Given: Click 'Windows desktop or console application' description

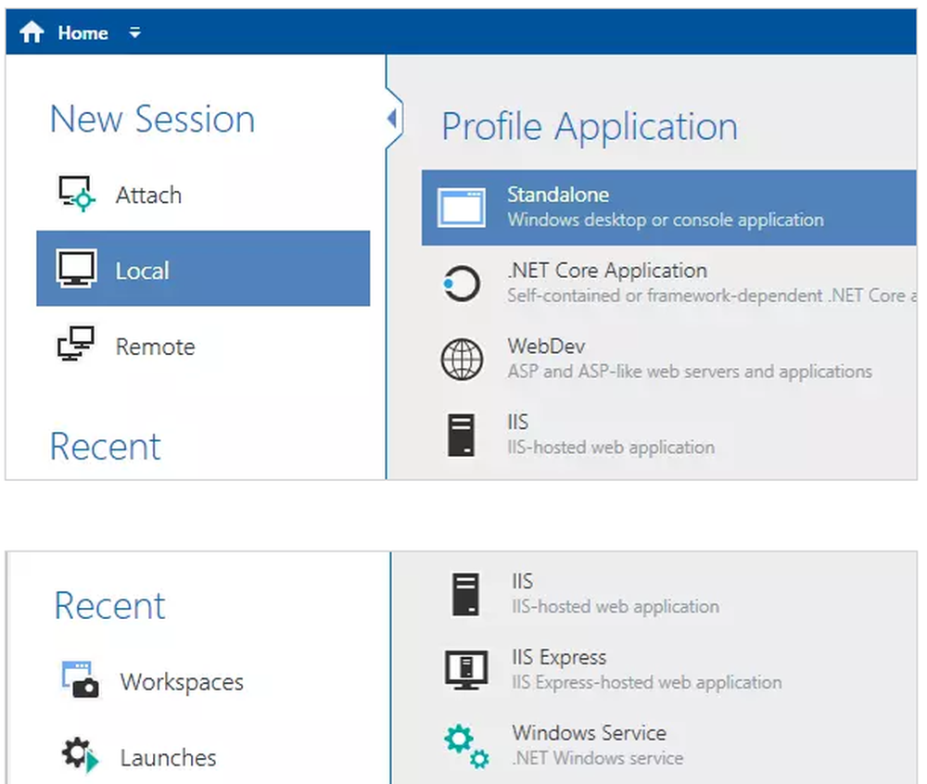Looking at the screenshot, I should click(x=666, y=220).
